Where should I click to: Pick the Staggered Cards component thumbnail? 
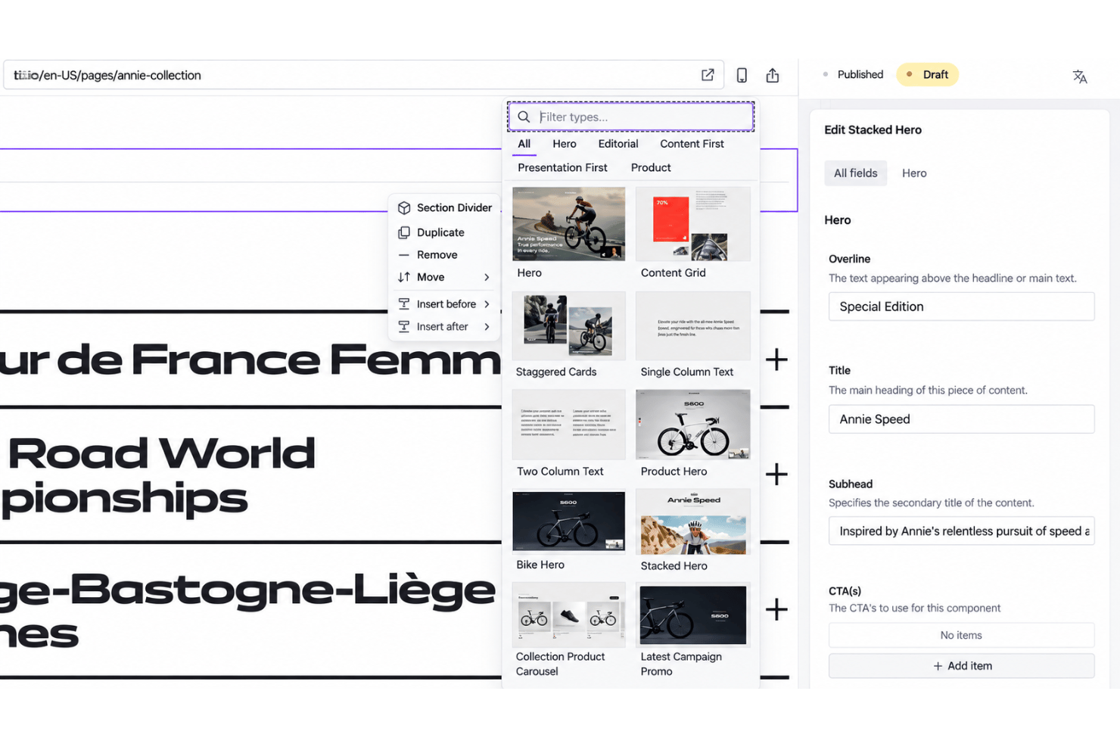click(x=569, y=326)
